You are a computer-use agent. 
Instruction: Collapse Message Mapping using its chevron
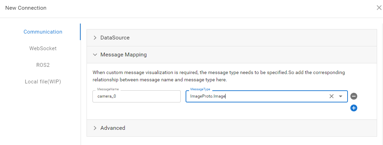[95, 55]
